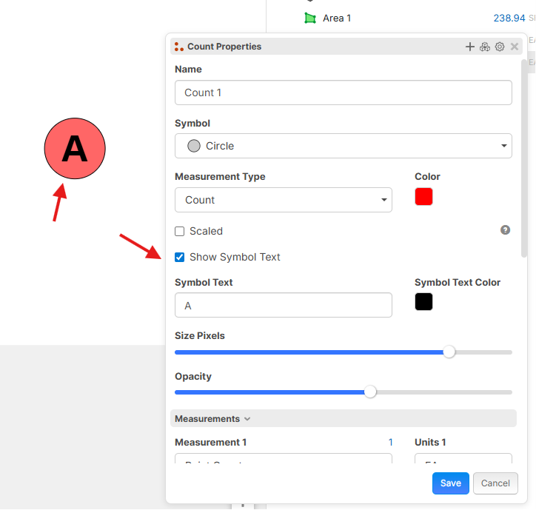Open the Measurement Type Count dropdown
This screenshot has height=510, width=536.
[284, 200]
